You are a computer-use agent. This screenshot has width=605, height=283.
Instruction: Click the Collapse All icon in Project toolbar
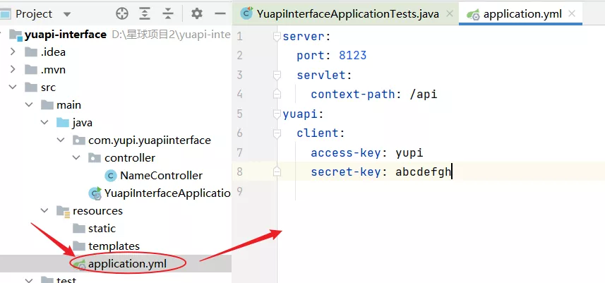tap(168, 14)
